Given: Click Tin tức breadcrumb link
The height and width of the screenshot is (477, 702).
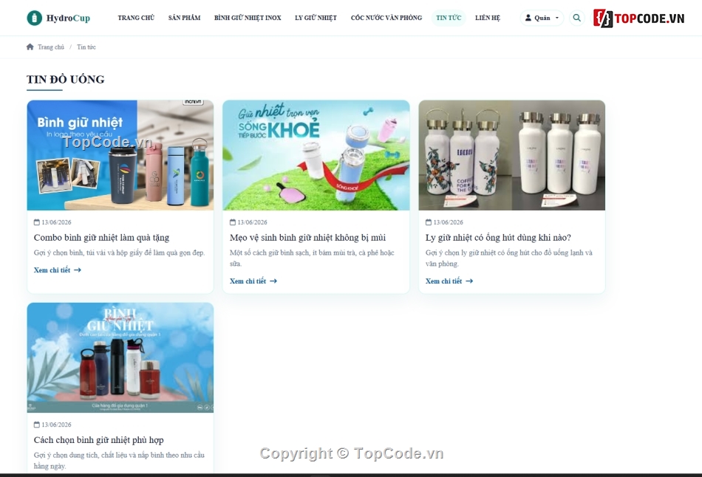Looking at the screenshot, I should [x=86, y=47].
